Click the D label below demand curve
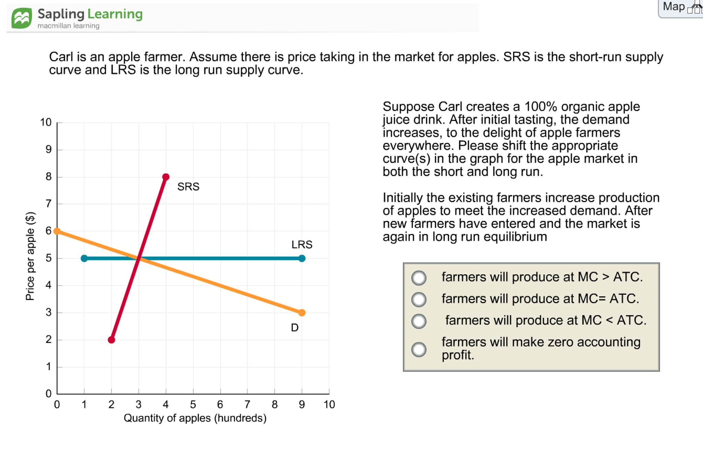Viewport: 703px width, 467px height. click(294, 328)
